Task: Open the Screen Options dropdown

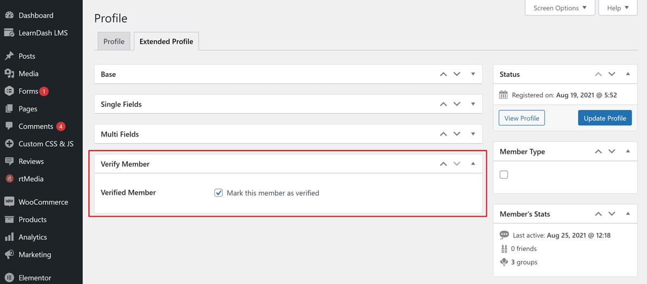Action: tap(560, 8)
